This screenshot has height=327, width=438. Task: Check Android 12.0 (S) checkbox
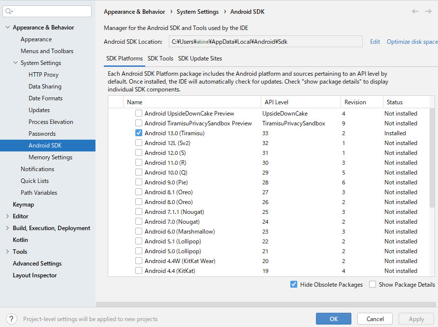(x=139, y=152)
